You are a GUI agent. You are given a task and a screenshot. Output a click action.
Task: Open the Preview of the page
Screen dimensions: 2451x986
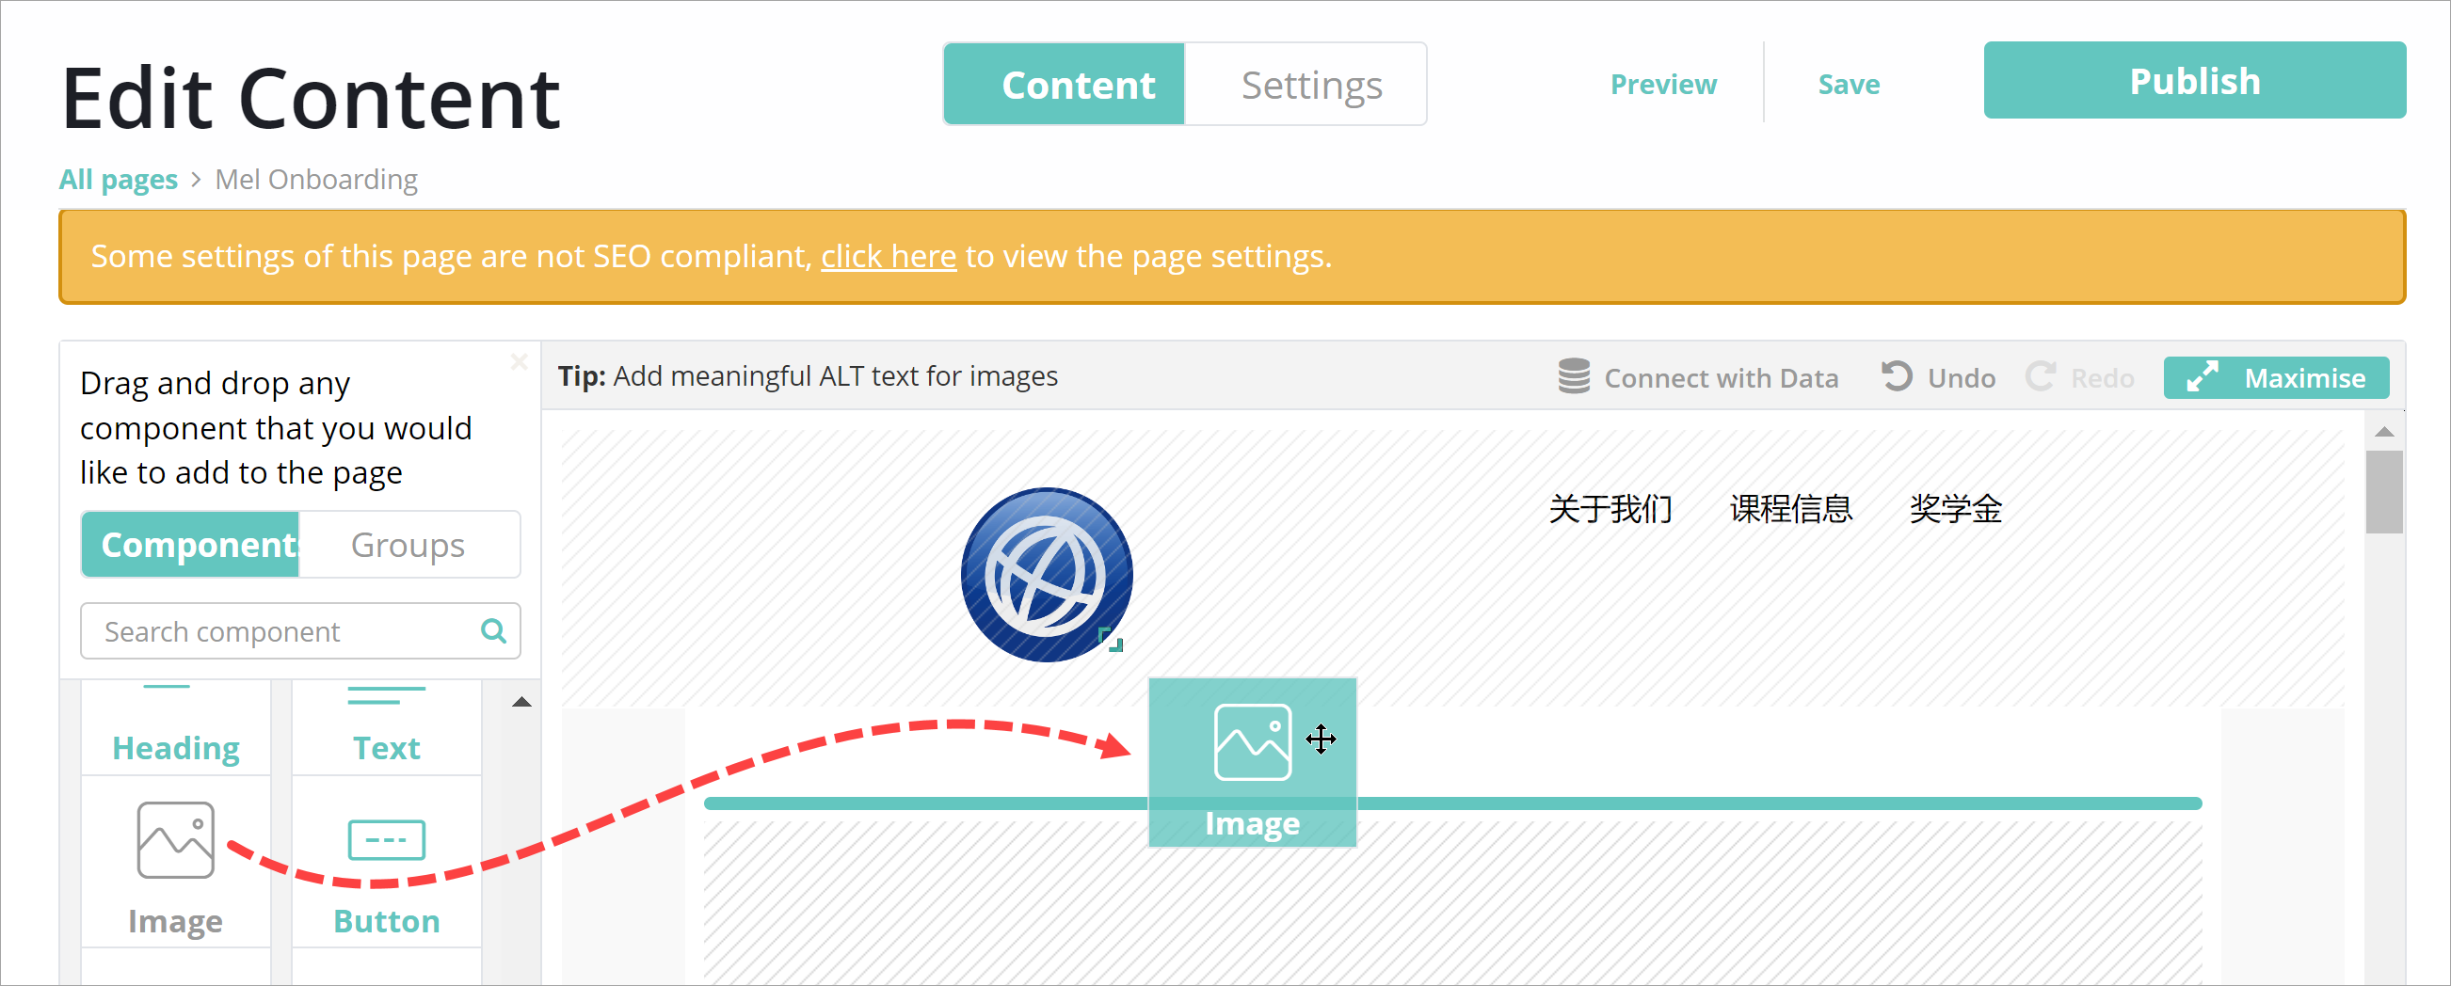[x=1662, y=85]
